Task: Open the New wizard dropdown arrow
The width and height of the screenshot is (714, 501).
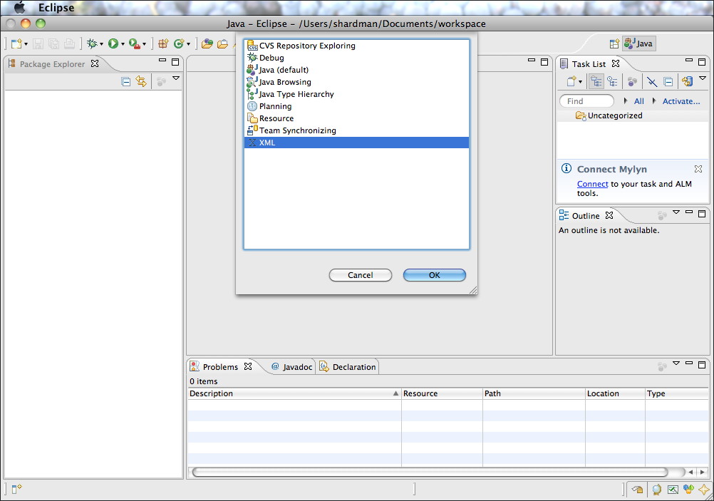Action: click(26, 44)
